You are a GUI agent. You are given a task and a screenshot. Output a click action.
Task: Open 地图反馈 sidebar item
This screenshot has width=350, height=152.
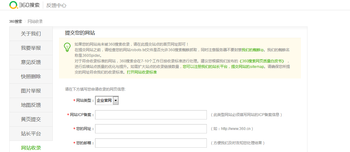pos(31,105)
